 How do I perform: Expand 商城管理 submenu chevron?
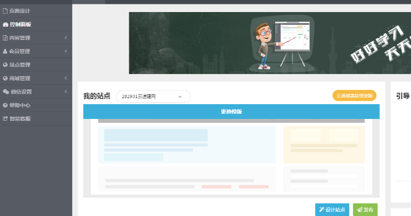66,78
